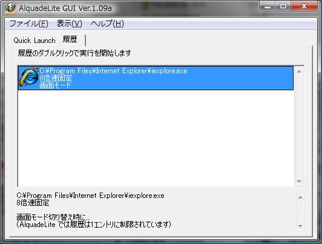Click the details text mentioning AlquadeLite 履歴 limit

[94, 225]
